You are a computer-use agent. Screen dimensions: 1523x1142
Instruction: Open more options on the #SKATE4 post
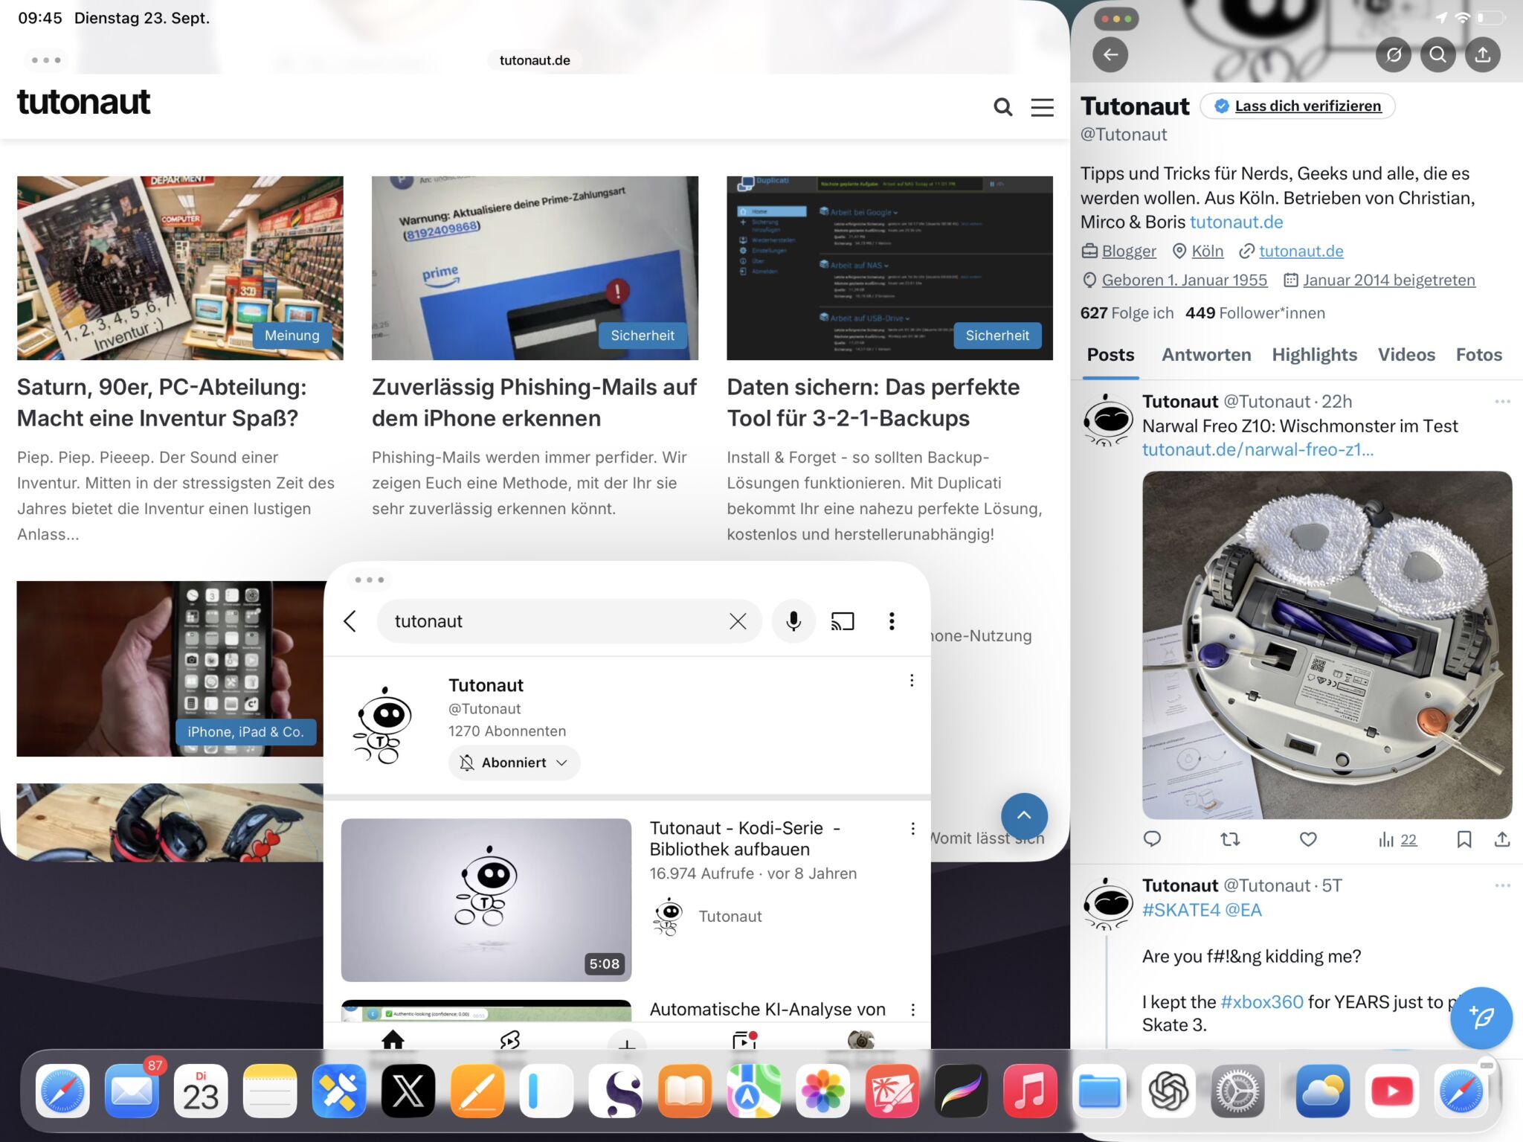point(1502,885)
